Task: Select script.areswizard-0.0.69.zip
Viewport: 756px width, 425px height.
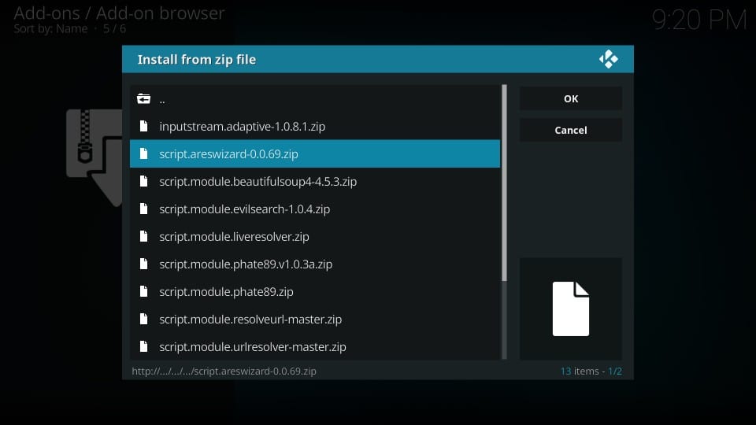Action: [x=315, y=153]
